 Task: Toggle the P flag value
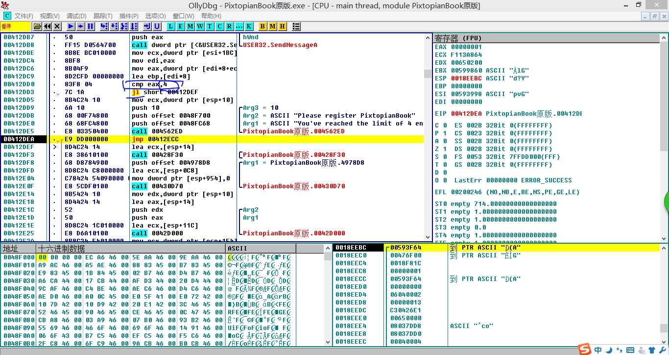point(445,133)
